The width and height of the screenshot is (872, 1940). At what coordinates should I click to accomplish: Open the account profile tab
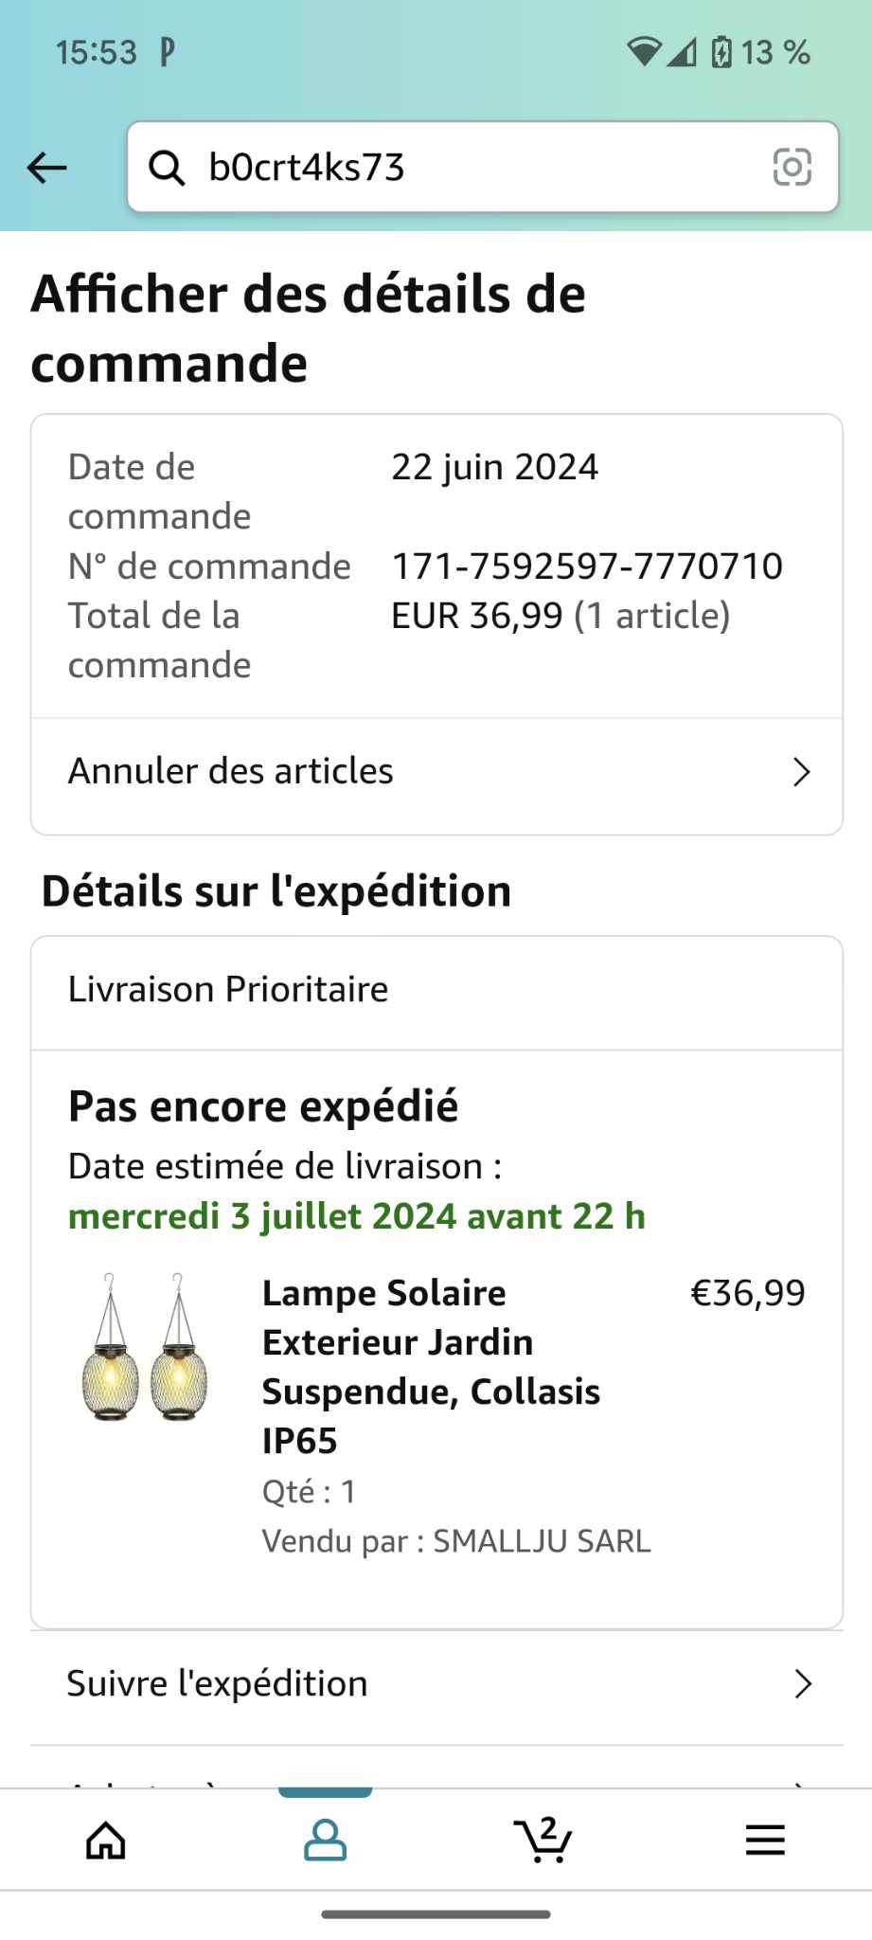click(x=325, y=1841)
